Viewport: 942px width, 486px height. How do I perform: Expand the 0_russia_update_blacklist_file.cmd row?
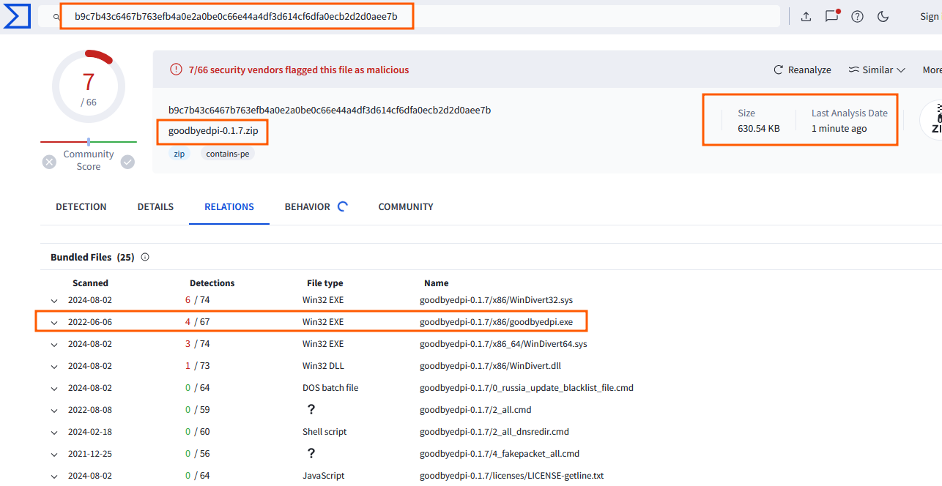[53, 388]
